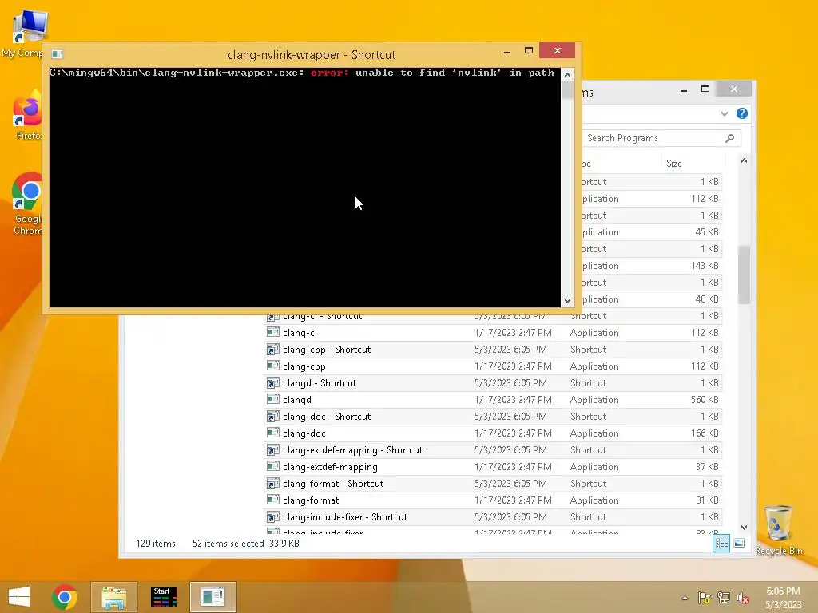This screenshot has width=818, height=613.
Task: Open the muted volume tray icon
Action: pyautogui.click(x=743, y=598)
